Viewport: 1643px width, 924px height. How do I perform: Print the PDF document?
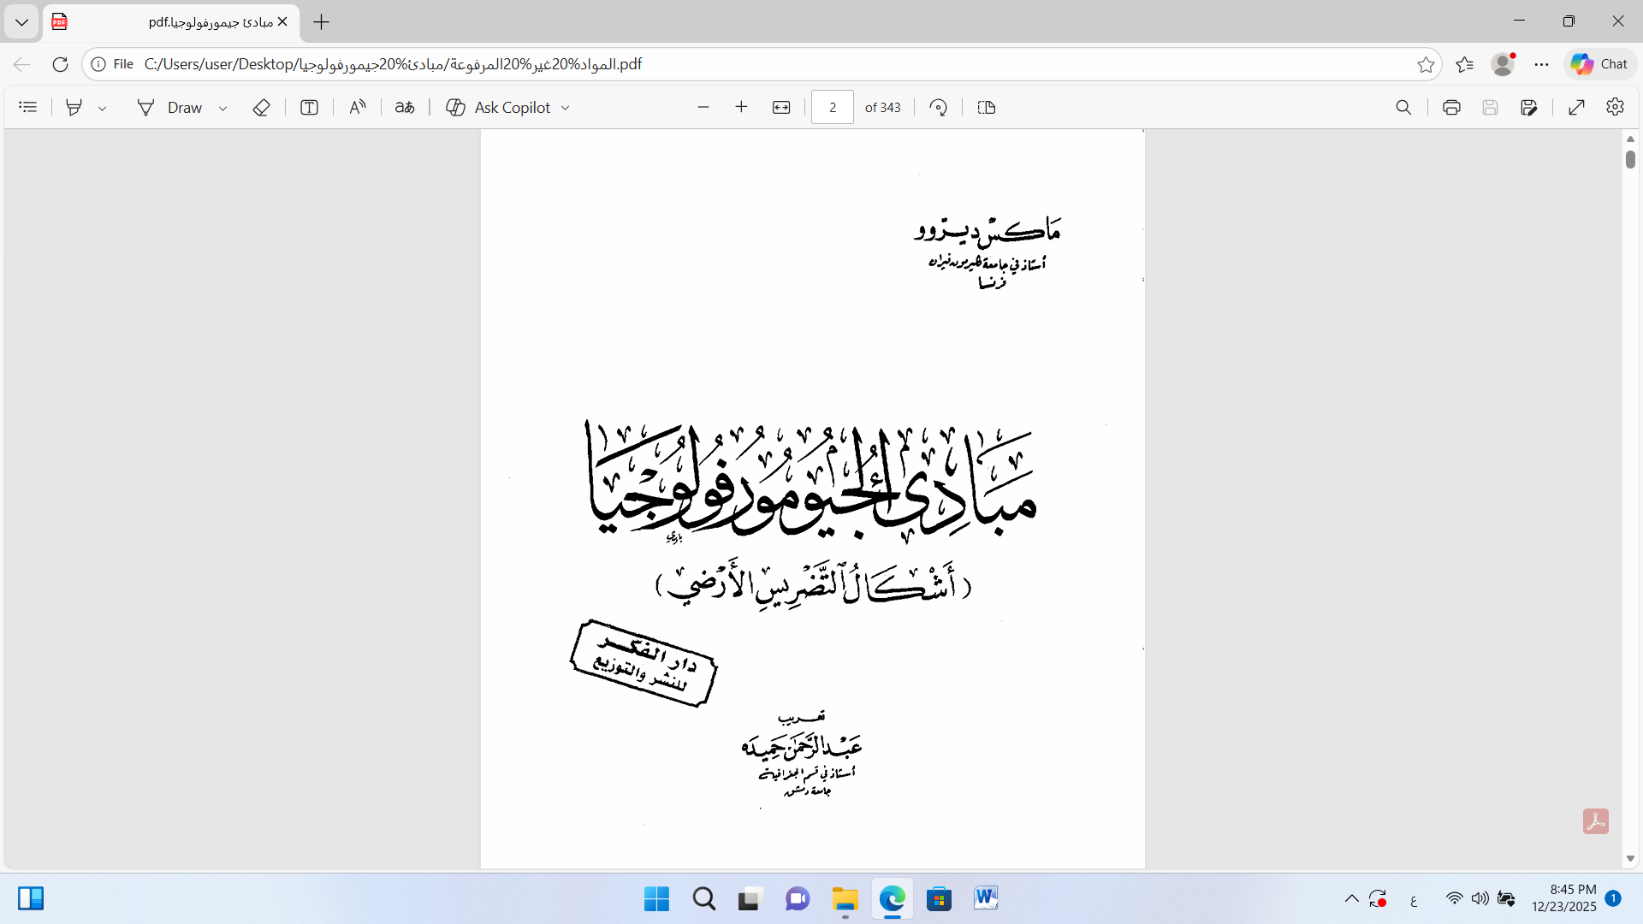1451,107
